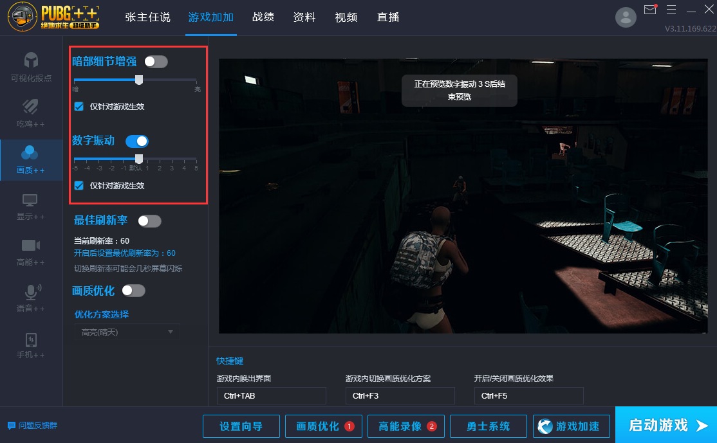Click the version V3.11.169.622 text
The height and width of the screenshot is (443, 717).
pos(690,29)
